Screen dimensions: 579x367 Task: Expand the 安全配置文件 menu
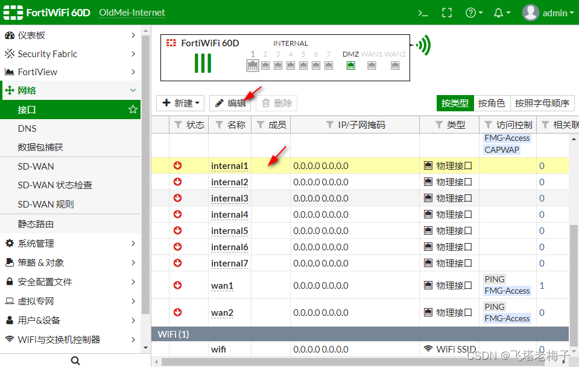click(x=70, y=282)
